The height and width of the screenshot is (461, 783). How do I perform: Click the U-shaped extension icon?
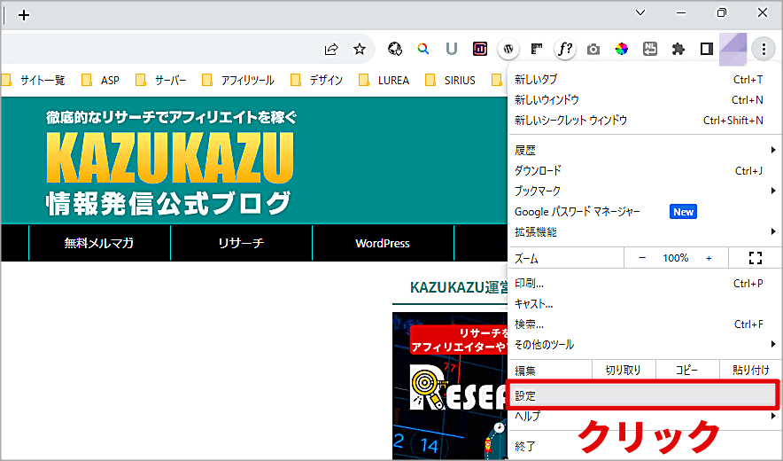click(x=452, y=49)
